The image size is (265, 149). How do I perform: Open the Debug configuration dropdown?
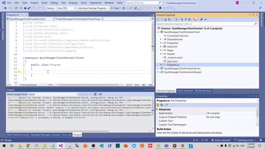click(51, 8)
